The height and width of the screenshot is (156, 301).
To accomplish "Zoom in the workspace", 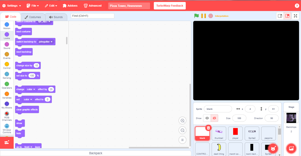I will tap(182, 121).
